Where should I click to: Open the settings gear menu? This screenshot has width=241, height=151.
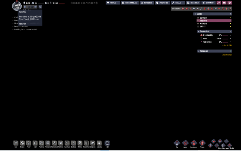coord(230,3)
